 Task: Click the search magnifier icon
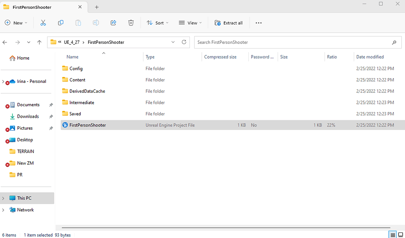click(x=394, y=42)
